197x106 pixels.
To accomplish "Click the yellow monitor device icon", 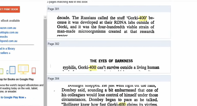I will click(x=23, y=69).
